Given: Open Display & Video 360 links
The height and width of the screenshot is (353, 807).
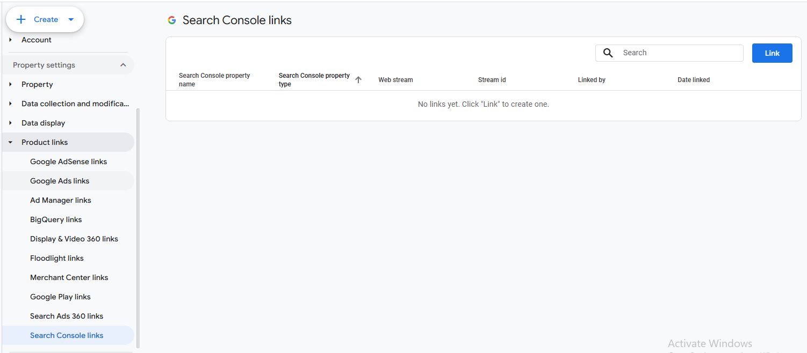Looking at the screenshot, I should [74, 239].
